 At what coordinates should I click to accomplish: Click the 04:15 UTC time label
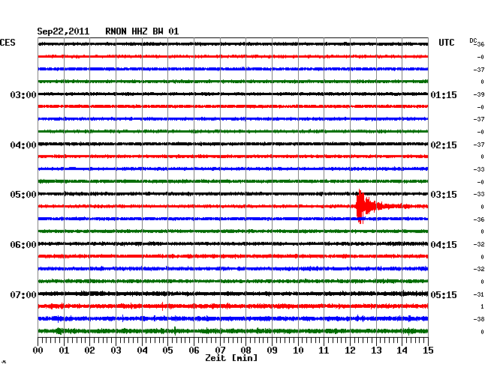(444, 245)
